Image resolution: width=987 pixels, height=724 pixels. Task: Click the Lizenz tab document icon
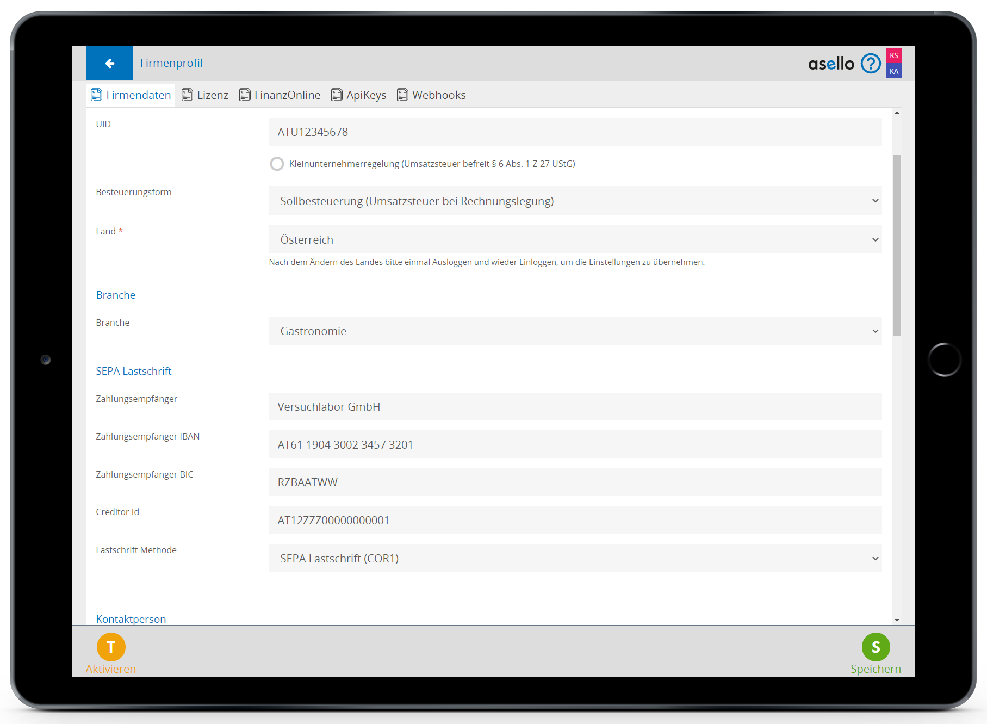point(187,95)
